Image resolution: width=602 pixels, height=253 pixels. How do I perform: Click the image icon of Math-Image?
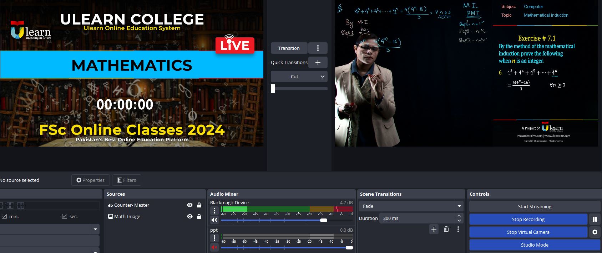click(x=111, y=216)
